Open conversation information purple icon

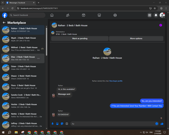click(161, 25)
